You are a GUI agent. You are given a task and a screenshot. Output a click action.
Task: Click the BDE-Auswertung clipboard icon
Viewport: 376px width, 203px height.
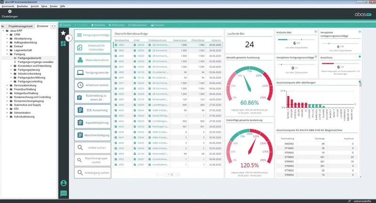point(80,110)
